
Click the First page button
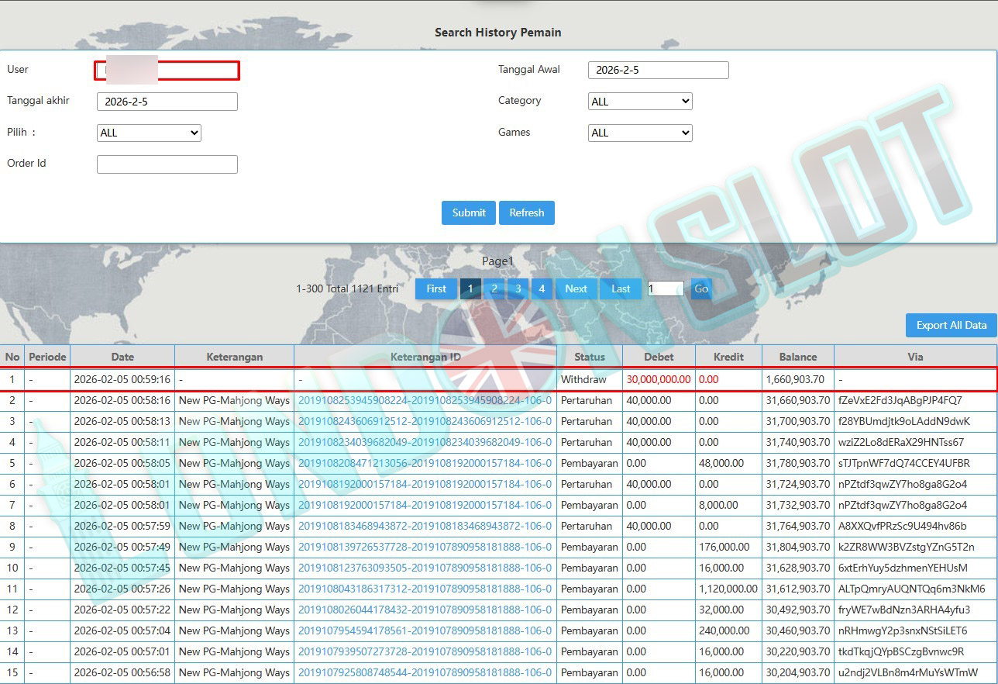point(436,288)
